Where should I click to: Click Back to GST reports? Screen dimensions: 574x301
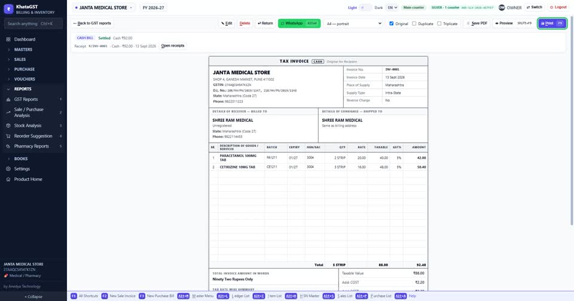click(x=92, y=23)
